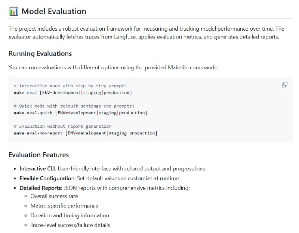Click the Model Evaluation heading
The image size is (299, 233).
(x=54, y=12)
